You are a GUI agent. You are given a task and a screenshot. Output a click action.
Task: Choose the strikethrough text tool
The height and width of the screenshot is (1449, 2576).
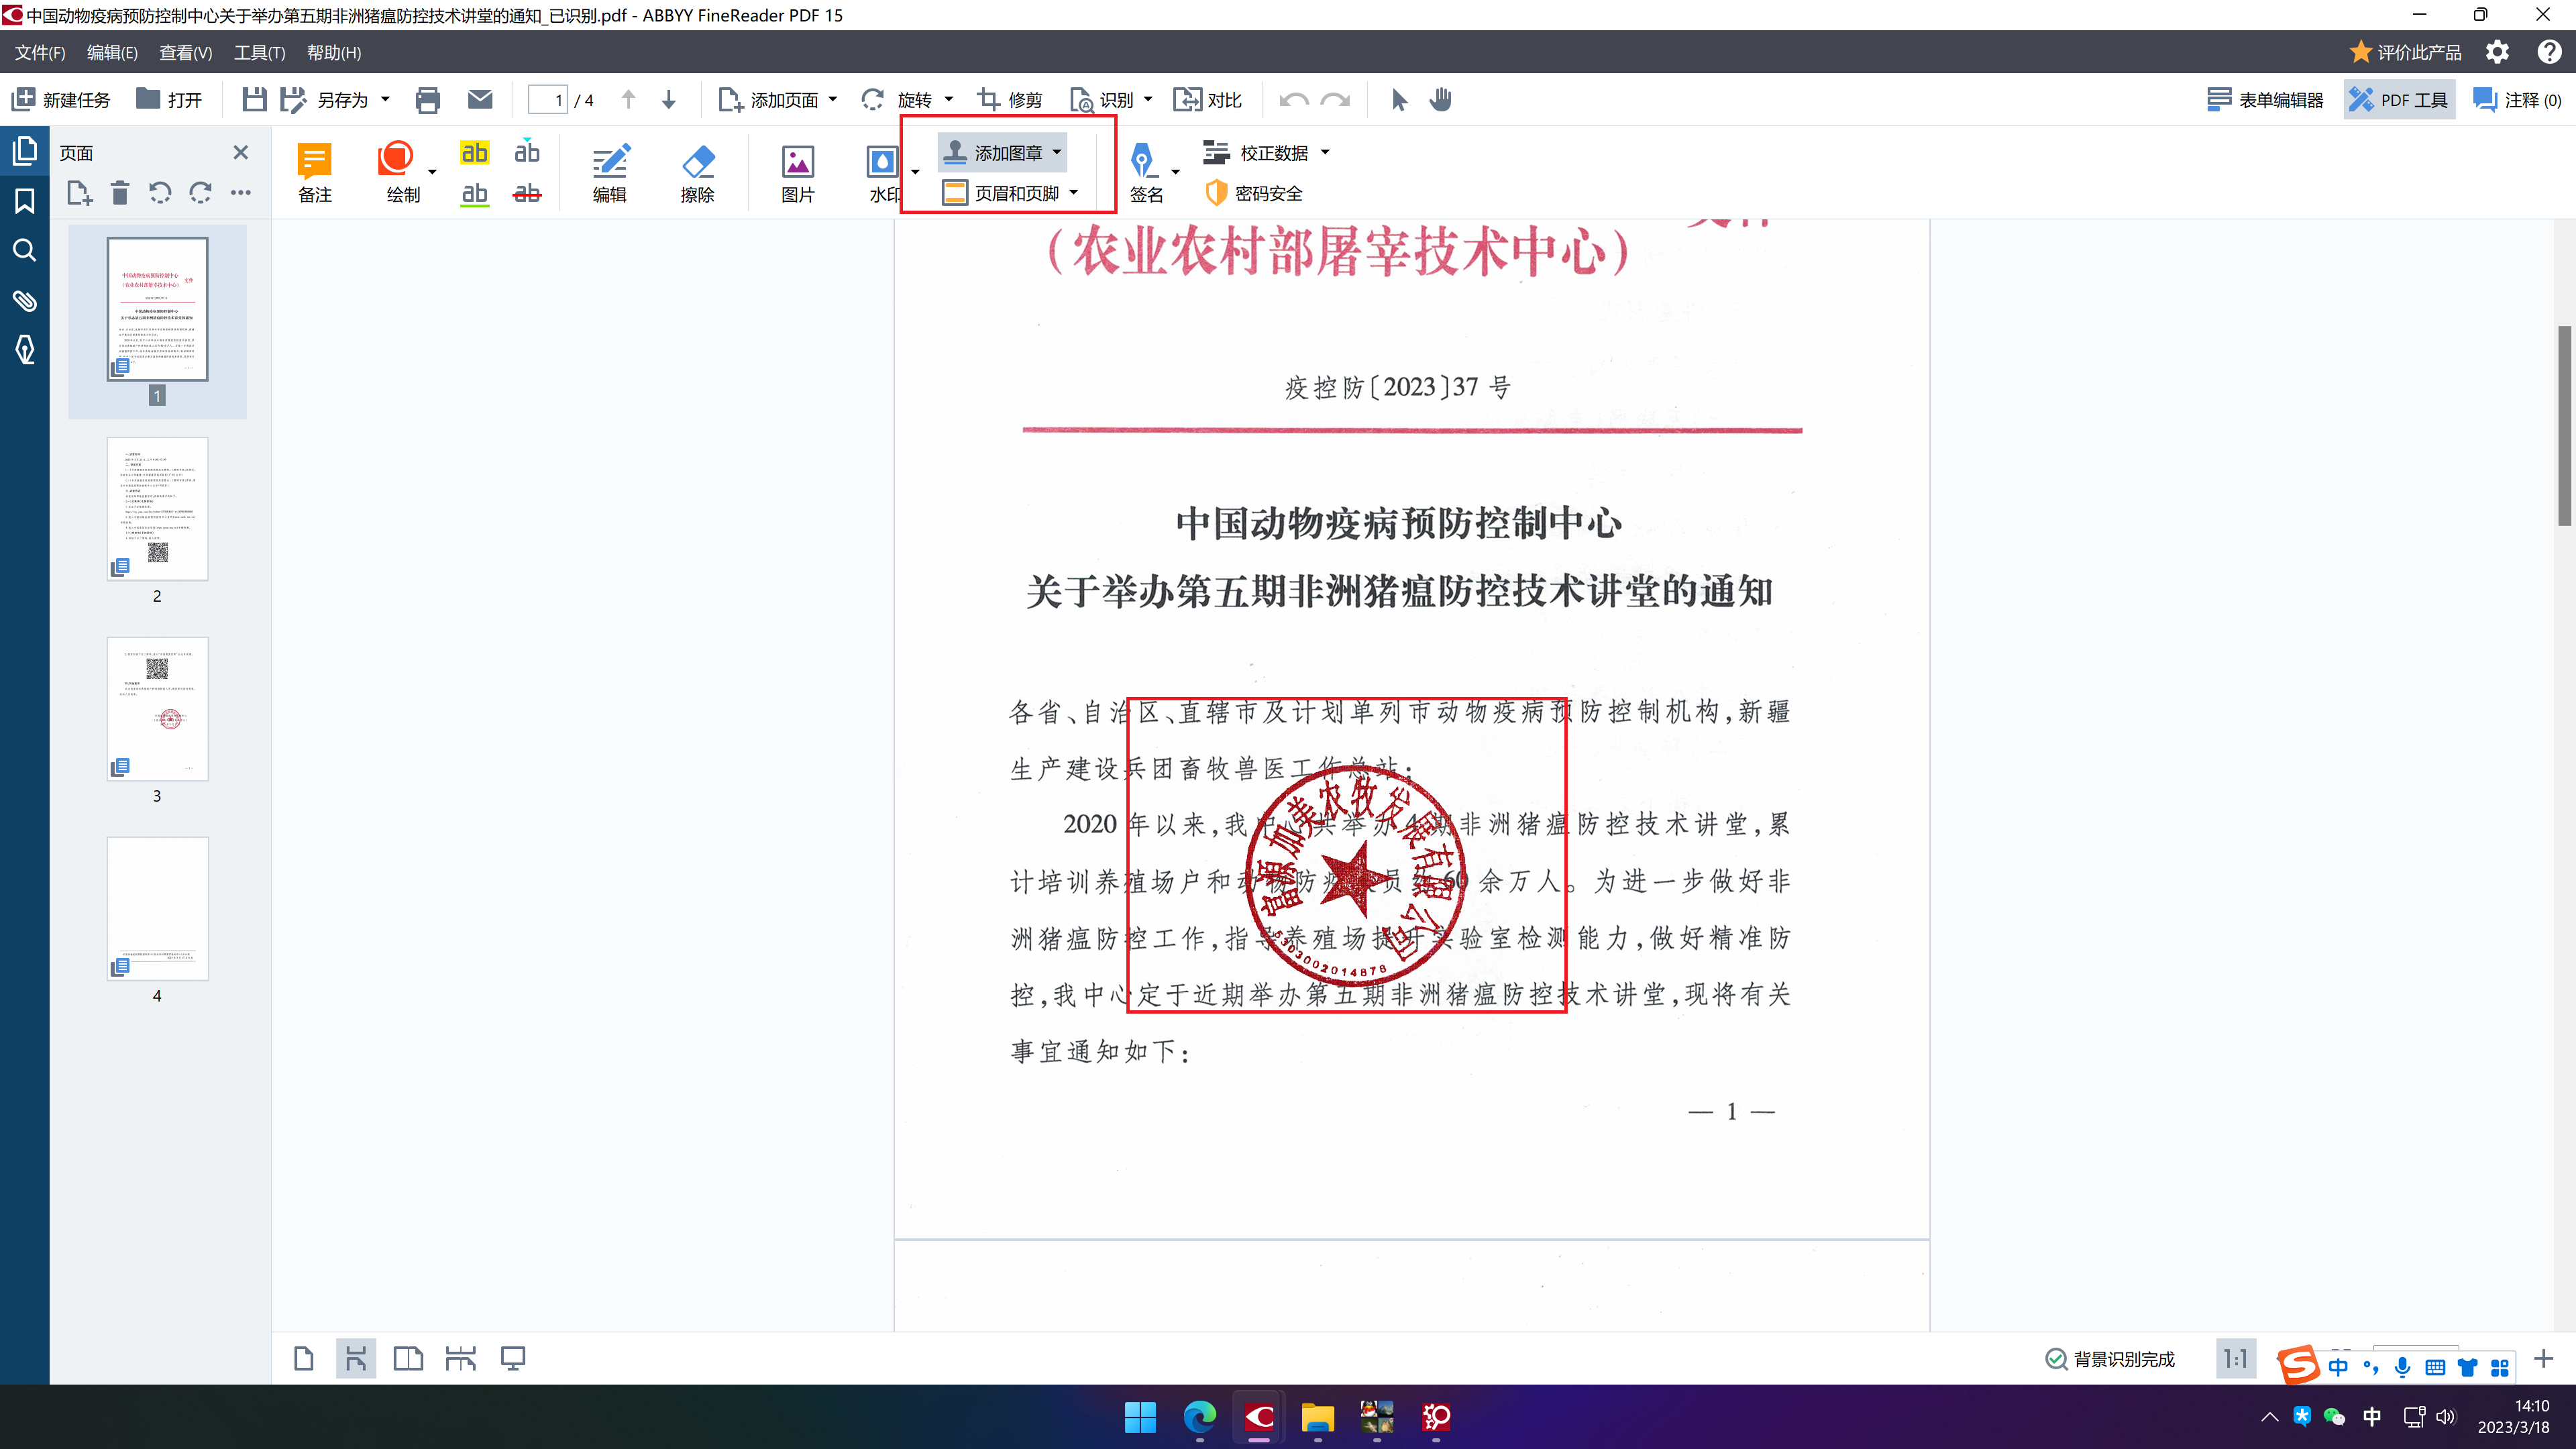point(527,193)
